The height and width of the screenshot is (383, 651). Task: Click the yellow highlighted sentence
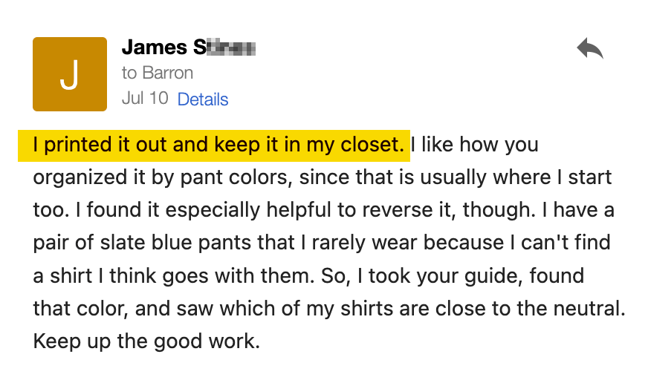click(x=214, y=145)
